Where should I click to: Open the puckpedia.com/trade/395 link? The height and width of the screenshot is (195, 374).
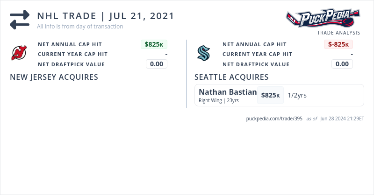click(274, 118)
